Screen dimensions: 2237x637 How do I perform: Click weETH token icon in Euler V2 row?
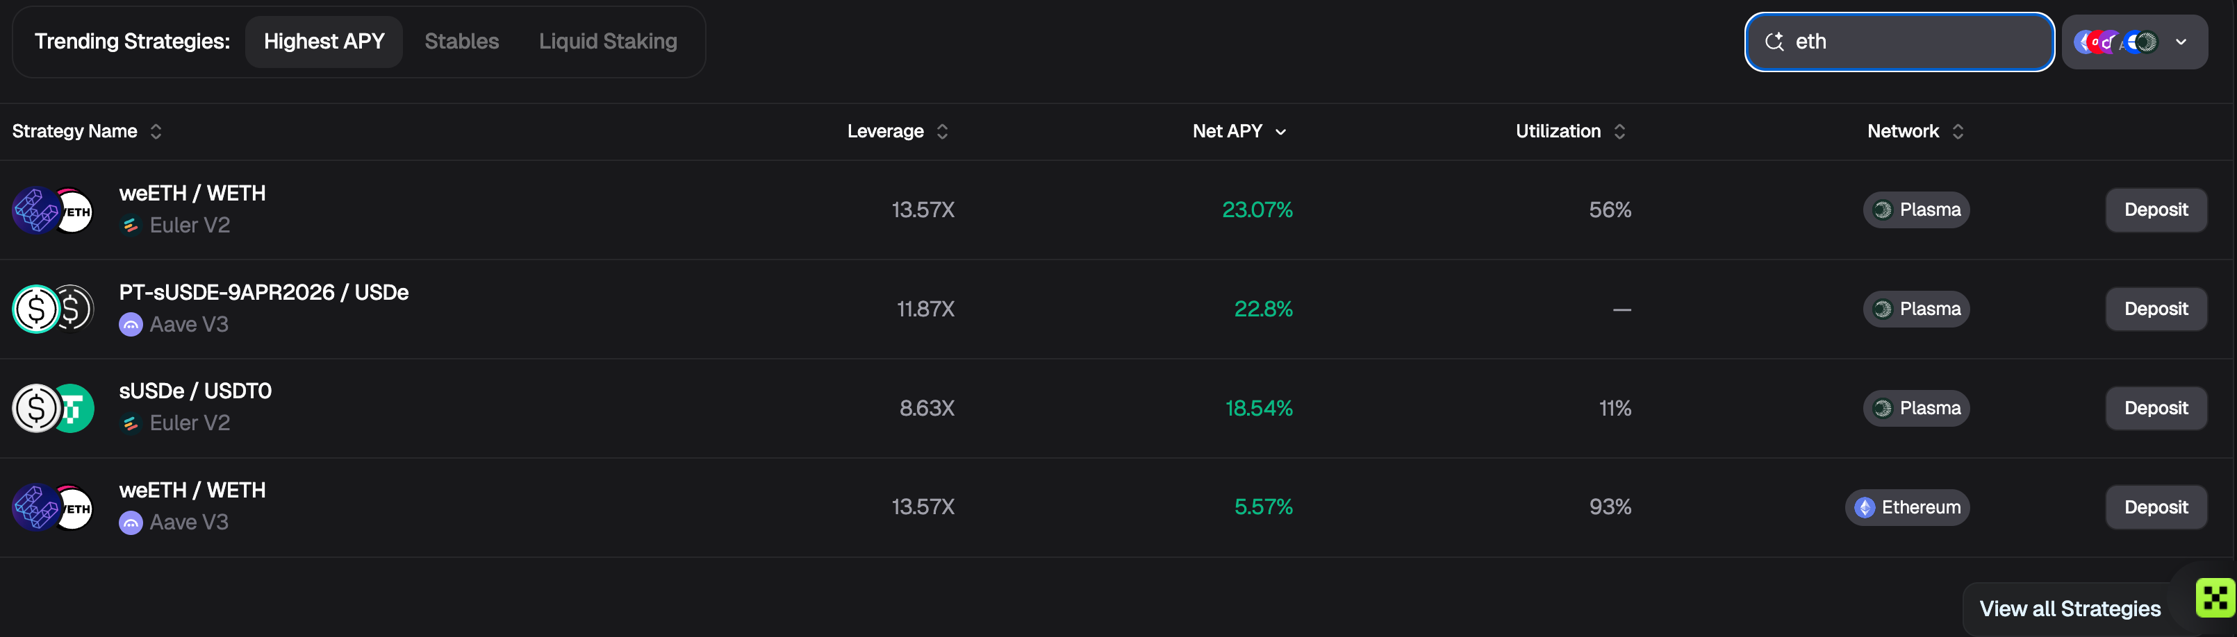click(x=35, y=210)
